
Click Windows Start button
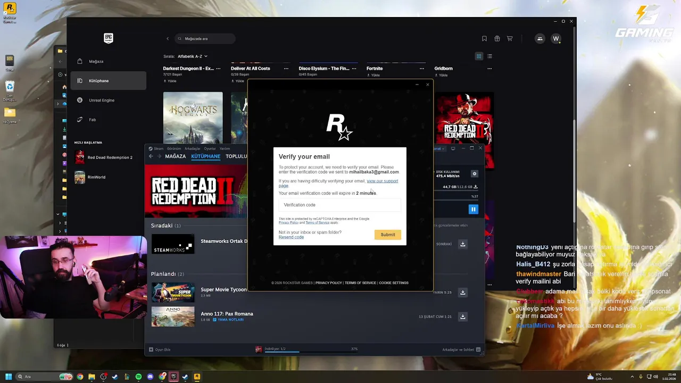click(x=9, y=377)
